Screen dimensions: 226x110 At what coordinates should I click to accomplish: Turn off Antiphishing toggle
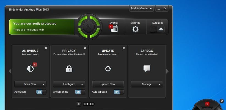click(80, 92)
